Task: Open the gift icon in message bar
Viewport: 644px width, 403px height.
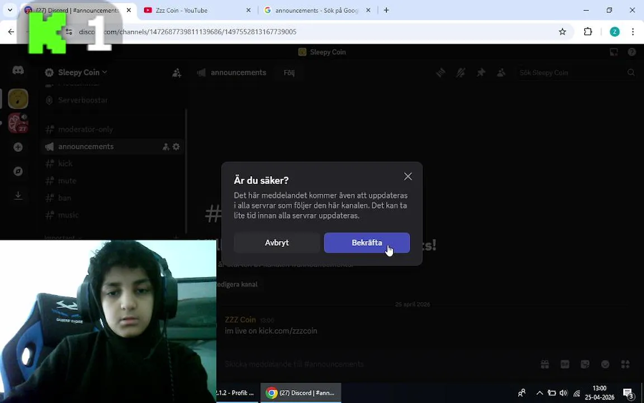Action: pos(544,364)
